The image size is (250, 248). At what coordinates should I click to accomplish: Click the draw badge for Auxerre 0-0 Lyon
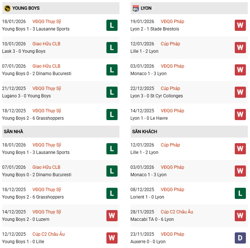[x=240, y=238]
